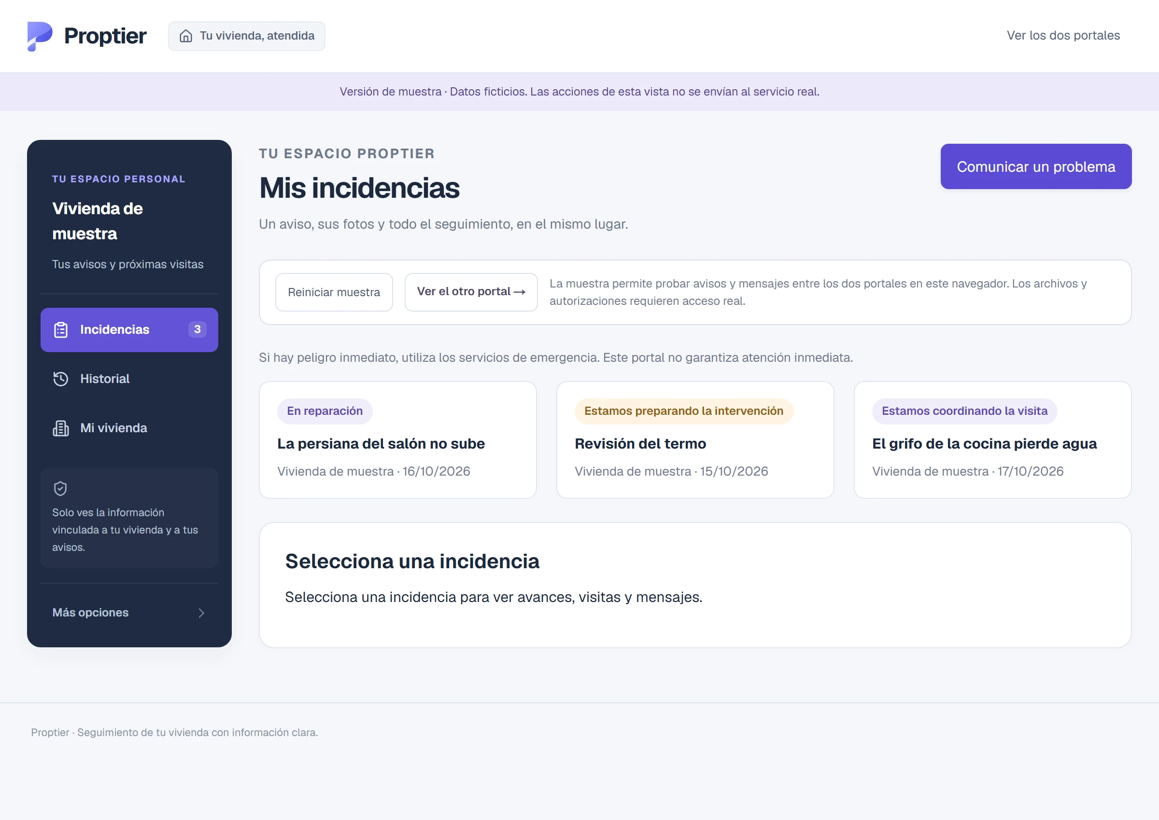Image resolution: width=1159 pixels, height=820 pixels.
Task: Open the Incidencias sidebar section
Action: point(129,330)
